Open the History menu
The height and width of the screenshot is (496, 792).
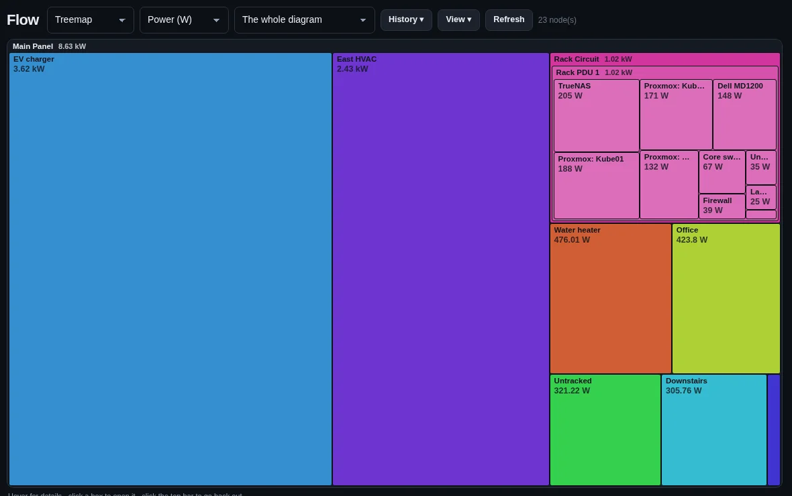coord(406,19)
